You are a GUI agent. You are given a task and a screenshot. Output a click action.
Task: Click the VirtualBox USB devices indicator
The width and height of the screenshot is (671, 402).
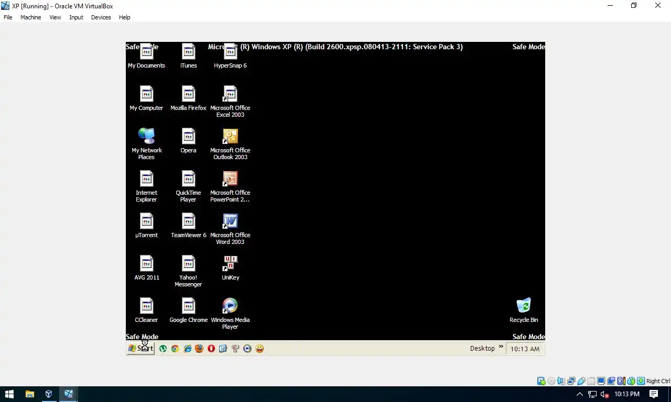(581, 381)
